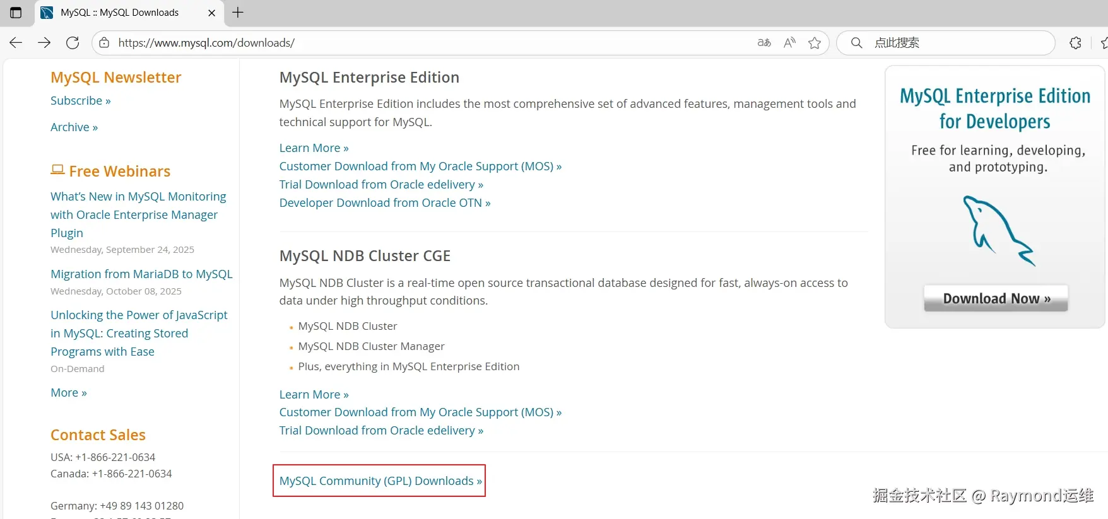Reload the MySQL Downloads page
Viewport: 1108px width, 519px height.
[73, 43]
